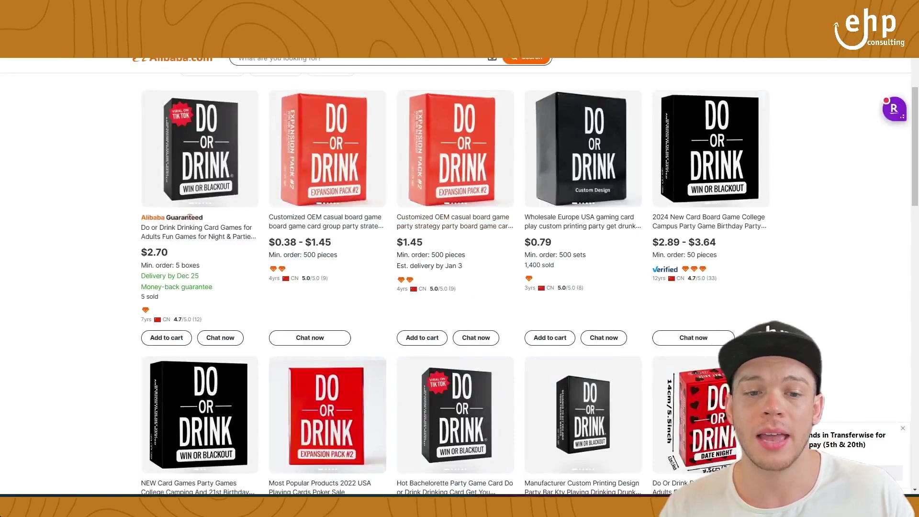This screenshot has width=919, height=517.
Task: Open 'Manufacturer Custom Printing Design' title link
Action: [583, 487]
